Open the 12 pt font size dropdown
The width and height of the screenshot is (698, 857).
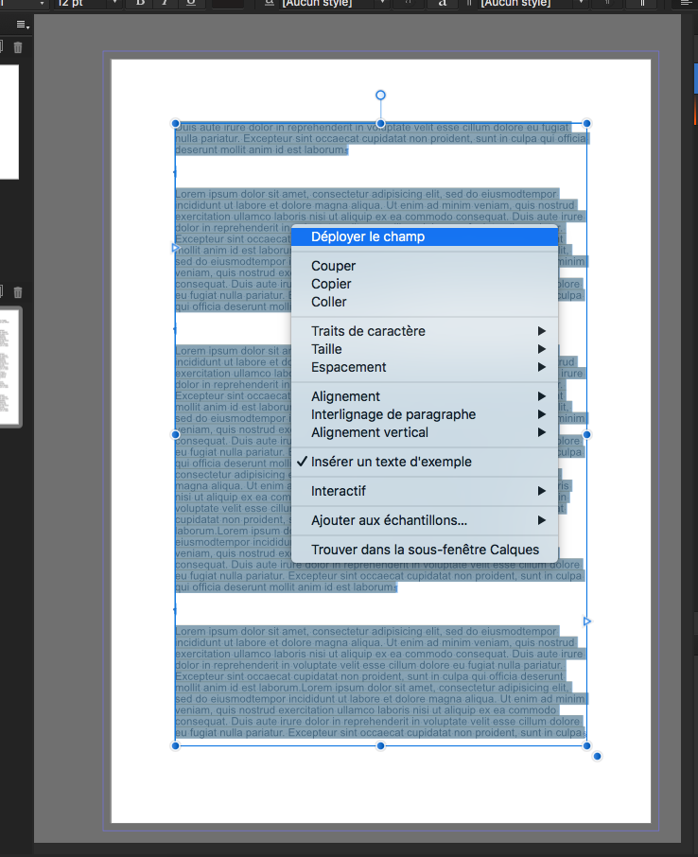click(114, 3)
